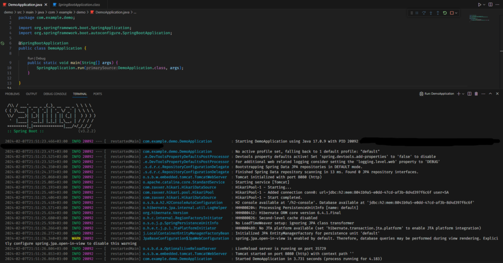Click the debug Step Out icon
The image size is (503, 263).
pos(437,12)
